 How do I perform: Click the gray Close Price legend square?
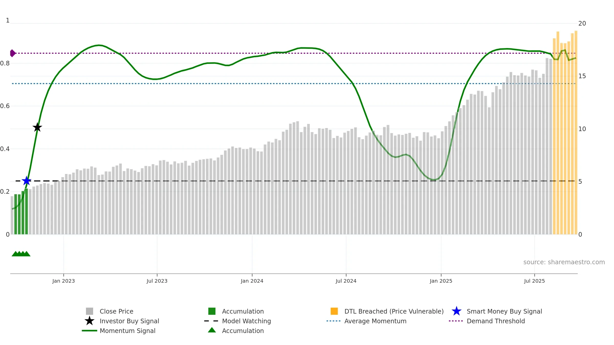click(90, 311)
